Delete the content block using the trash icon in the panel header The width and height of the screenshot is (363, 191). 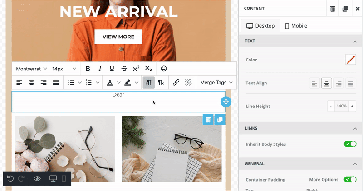tap(333, 9)
